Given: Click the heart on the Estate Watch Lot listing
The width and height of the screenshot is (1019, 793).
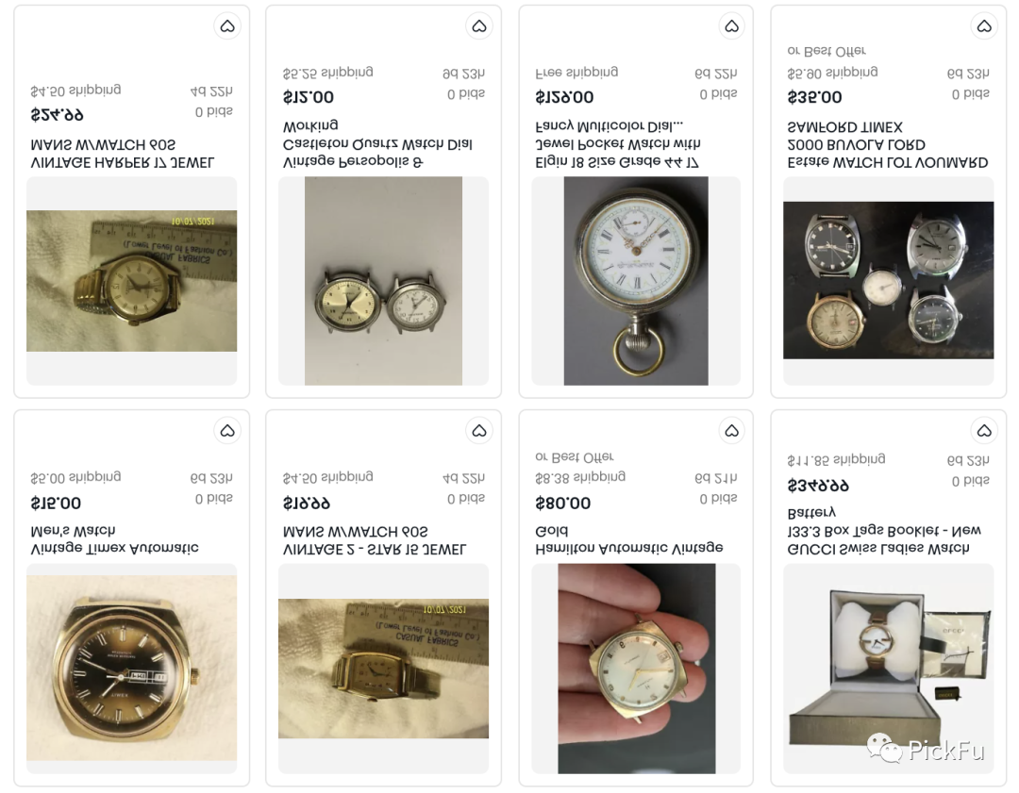Looking at the screenshot, I should pyautogui.click(x=984, y=26).
